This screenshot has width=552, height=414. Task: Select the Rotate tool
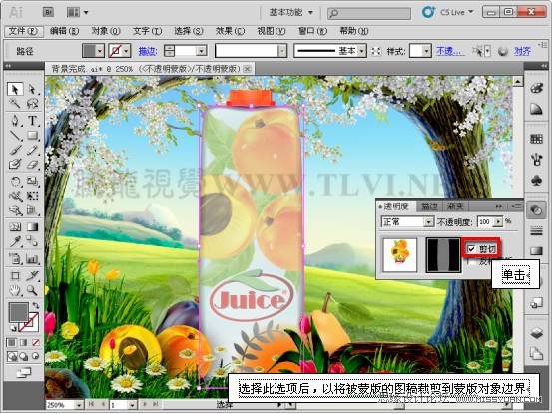[x=15, y=182]
